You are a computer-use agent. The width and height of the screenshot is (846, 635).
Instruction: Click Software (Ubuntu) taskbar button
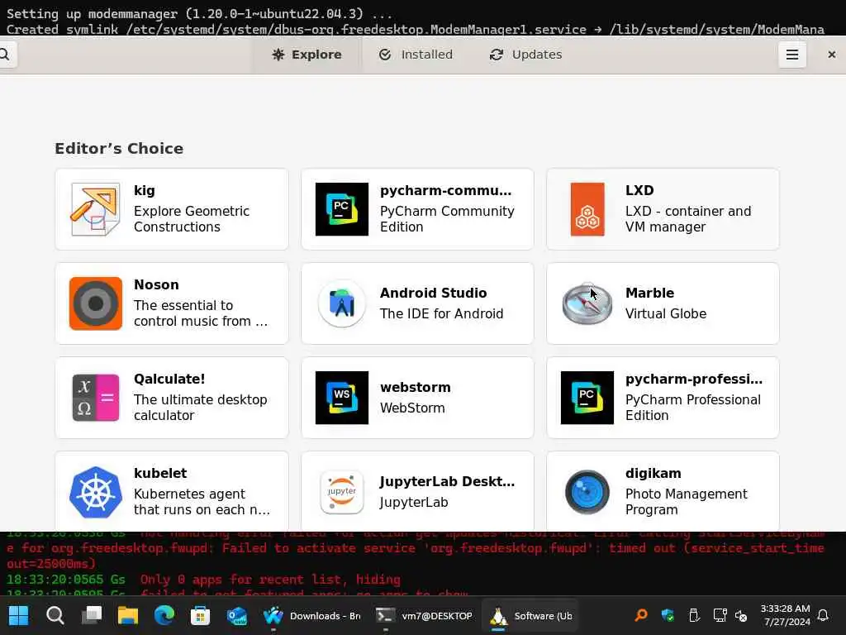(530, 615)
